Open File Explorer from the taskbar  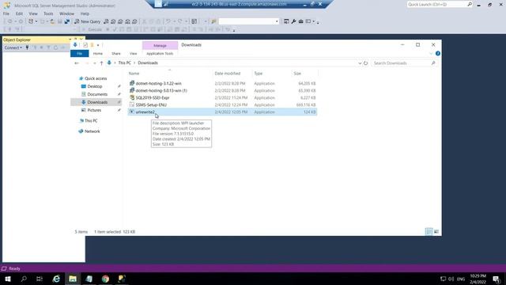(x=73, y=279)
